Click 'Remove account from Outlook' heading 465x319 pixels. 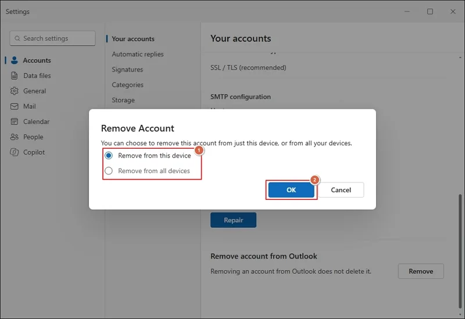pyautogui.click(x=264, y=256)
